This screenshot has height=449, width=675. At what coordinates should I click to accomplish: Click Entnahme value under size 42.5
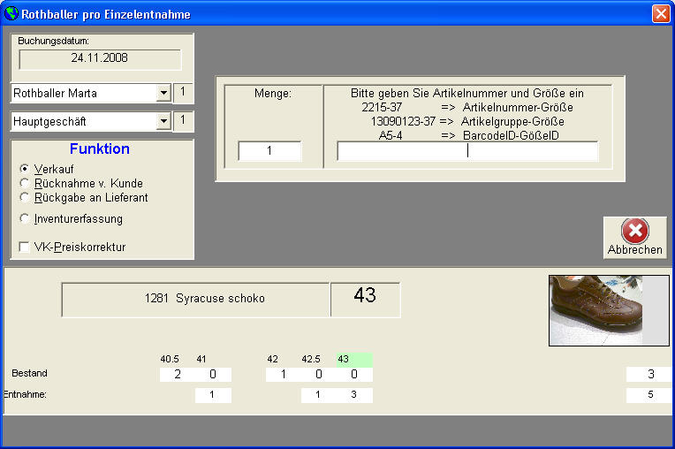click(x=319, y=395)
